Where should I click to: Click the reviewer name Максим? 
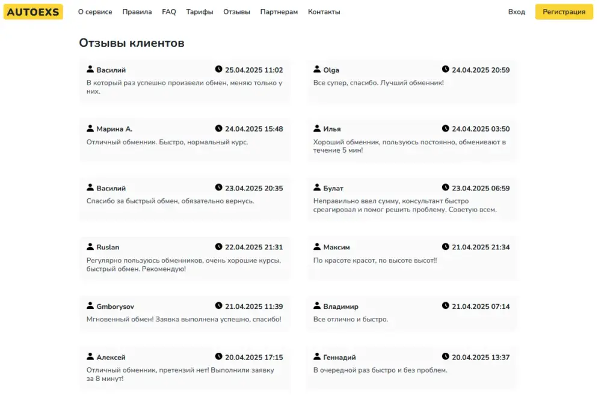[x=336, y=247]
